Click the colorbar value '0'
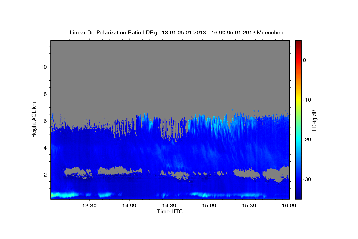Screen dimensions: 358x239 (304, 60)
